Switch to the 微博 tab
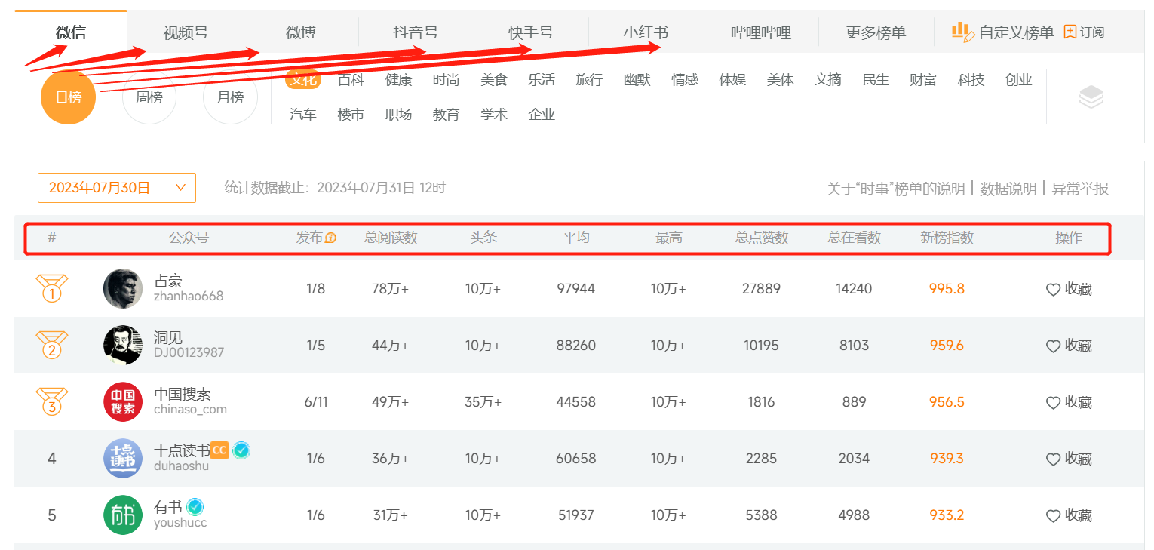 [301, 32]
